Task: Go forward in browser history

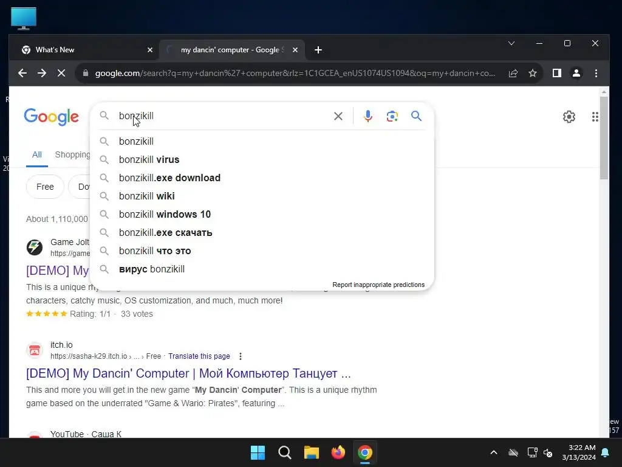Action: coord(42,73)
